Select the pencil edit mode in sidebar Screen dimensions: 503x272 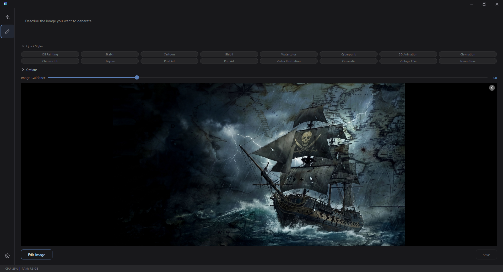7,31
